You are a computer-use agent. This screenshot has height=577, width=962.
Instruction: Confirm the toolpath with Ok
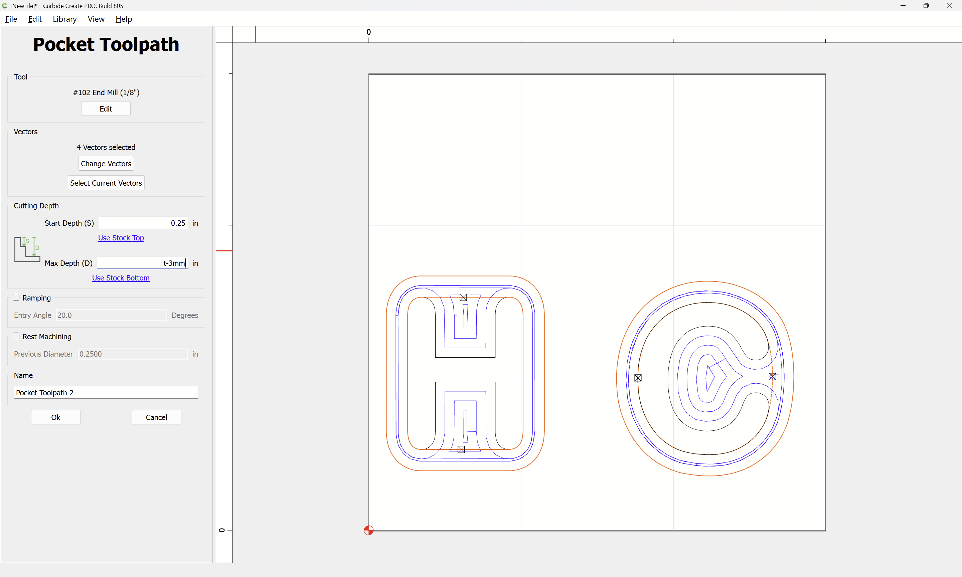click(55, 417)
